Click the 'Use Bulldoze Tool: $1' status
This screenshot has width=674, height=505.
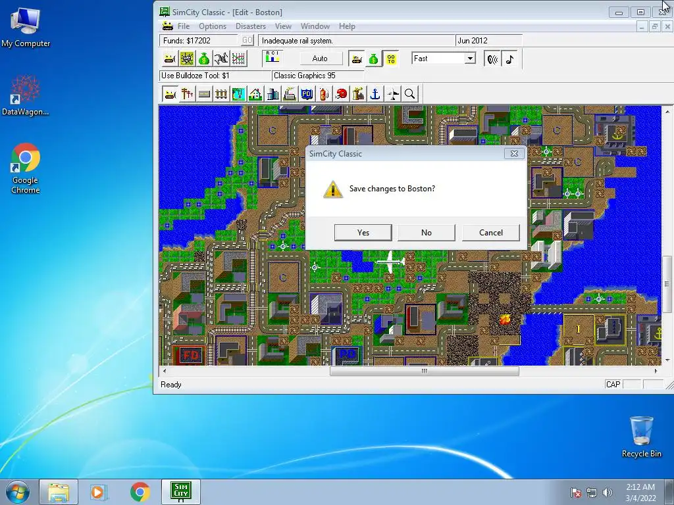click(215, 76)
